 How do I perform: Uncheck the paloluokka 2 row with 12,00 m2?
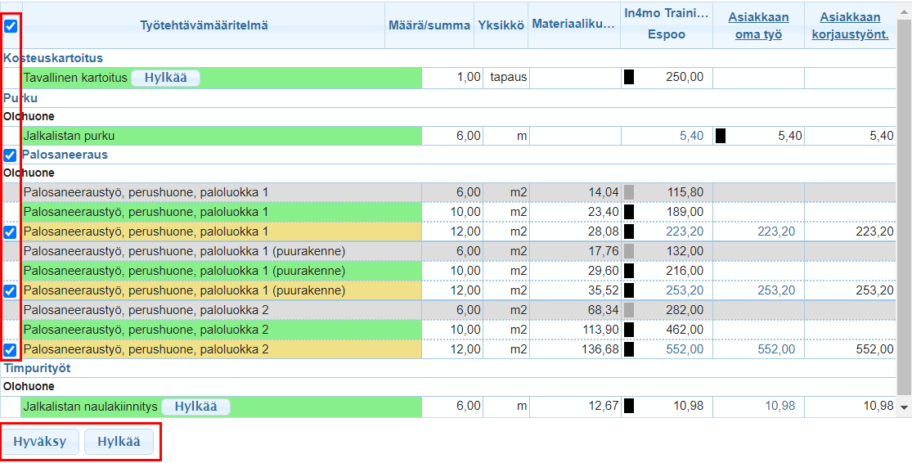pos(11,350)
